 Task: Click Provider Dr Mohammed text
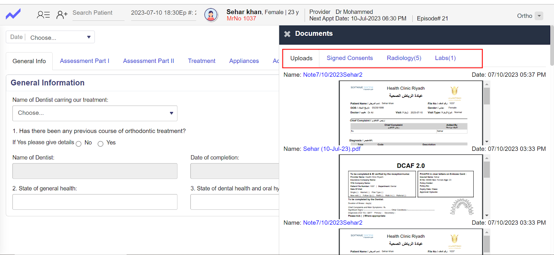(x=341, y=12)
